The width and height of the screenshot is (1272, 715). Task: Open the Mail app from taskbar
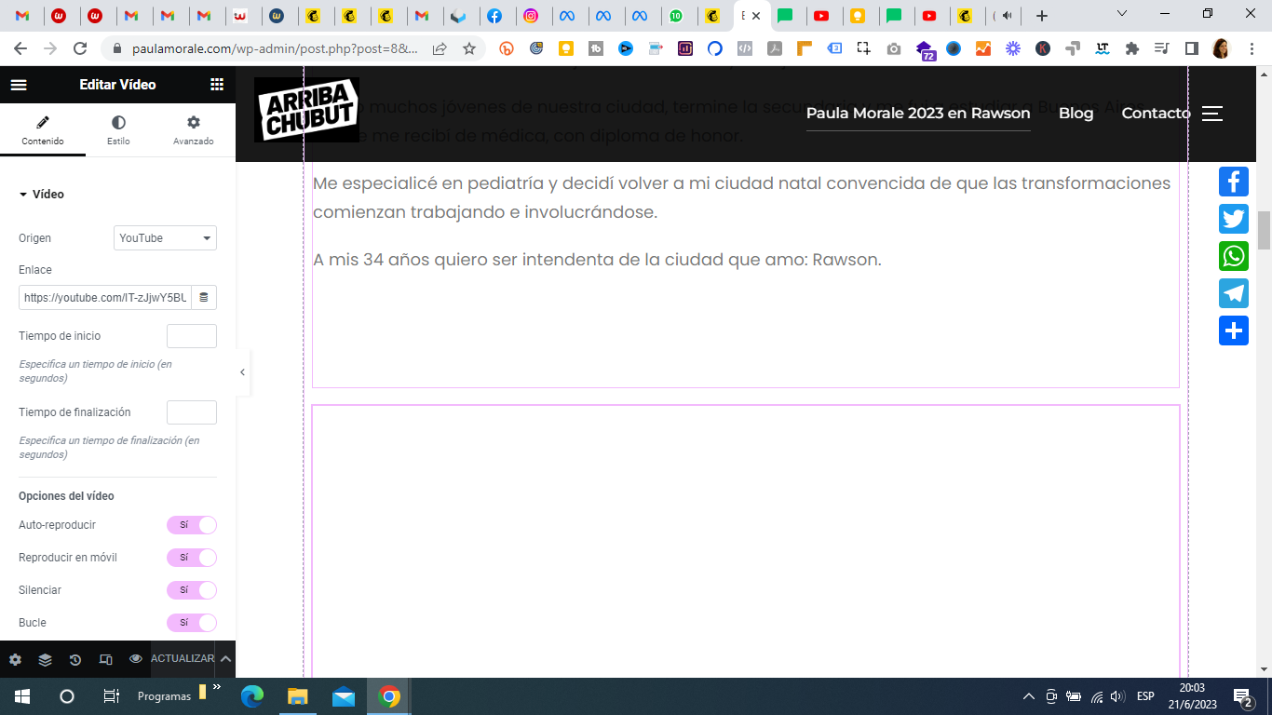(343, 696)
